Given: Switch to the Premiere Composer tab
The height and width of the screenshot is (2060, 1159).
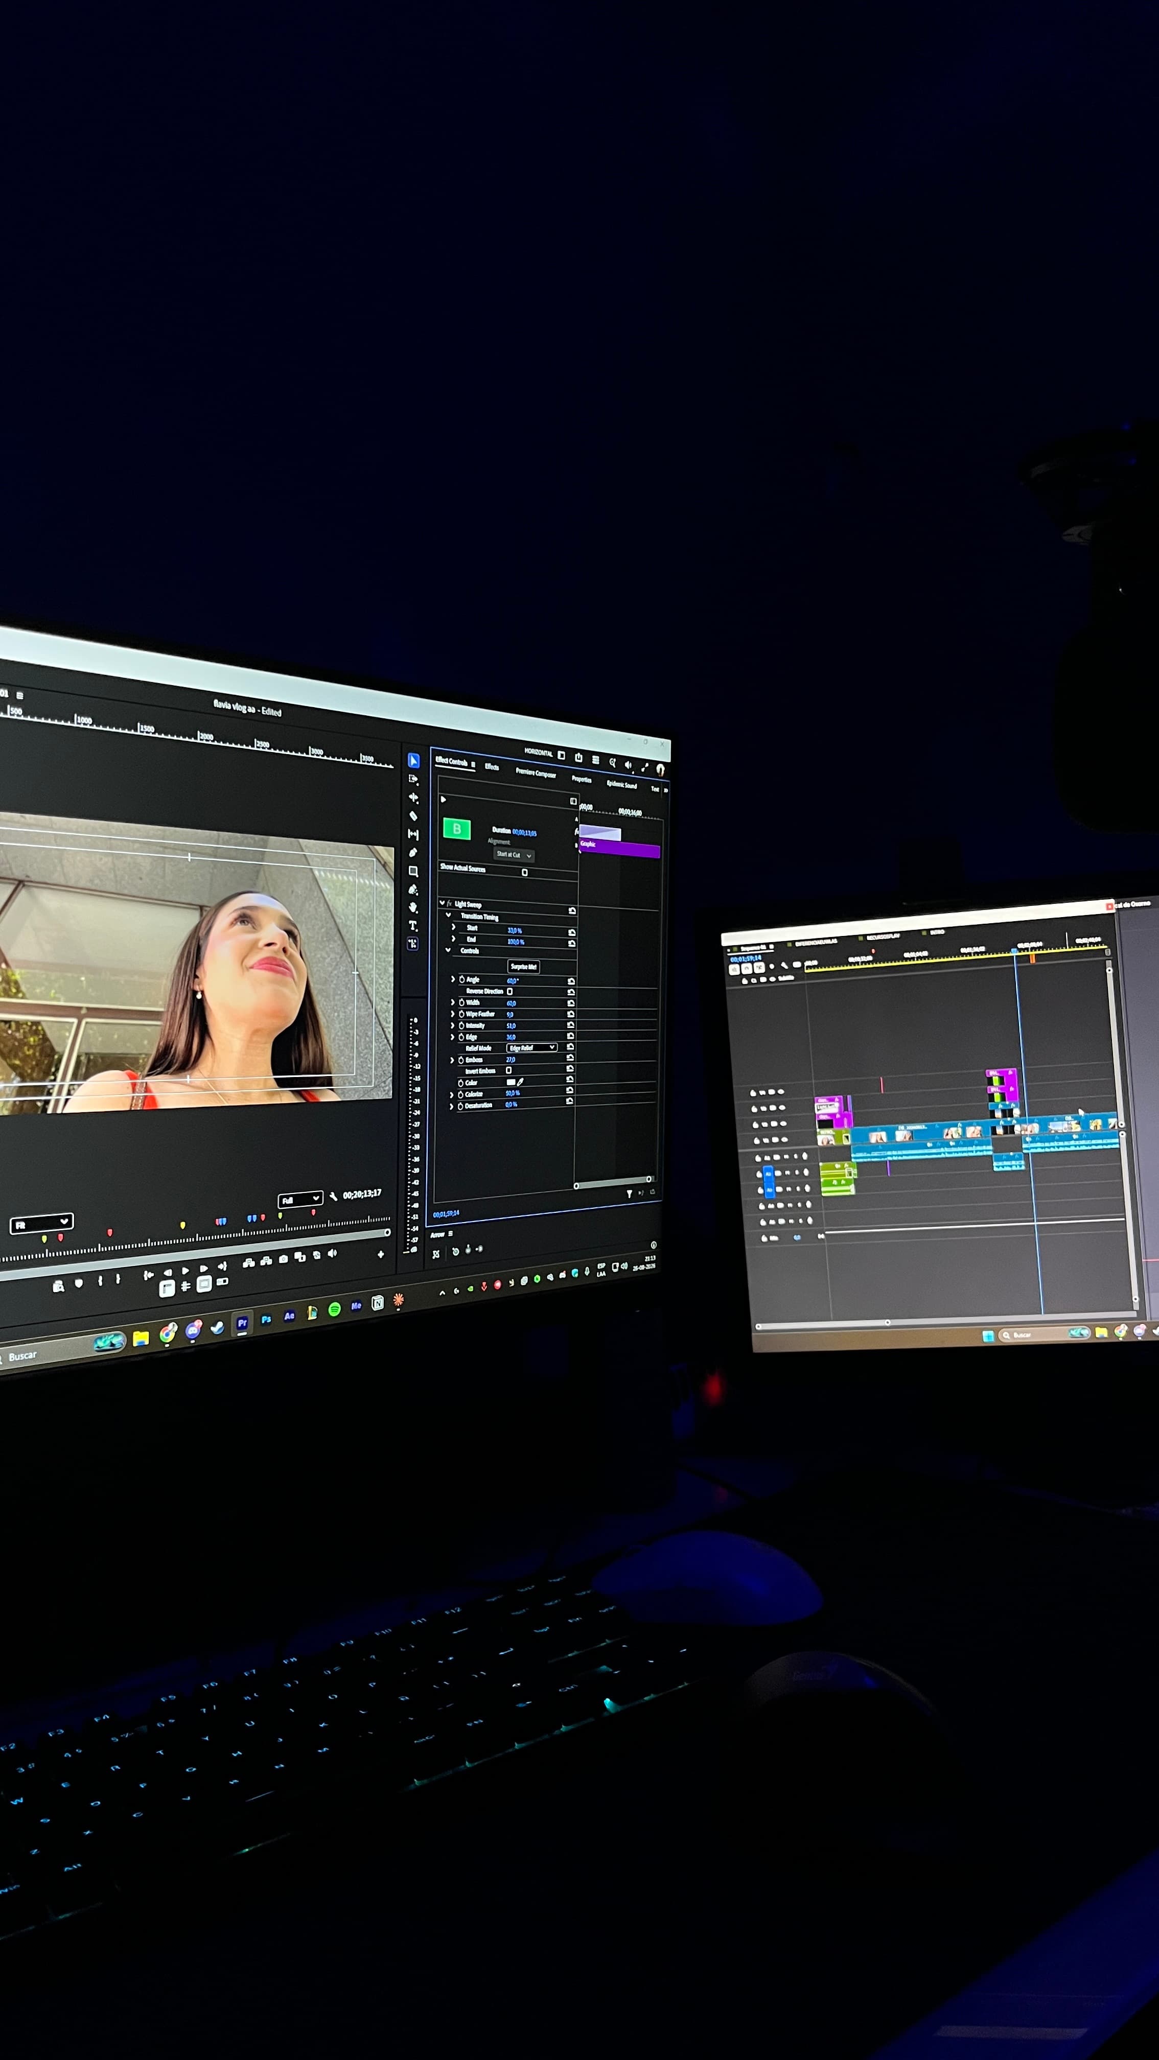Looking at the screenshot, I should [536, 772].
